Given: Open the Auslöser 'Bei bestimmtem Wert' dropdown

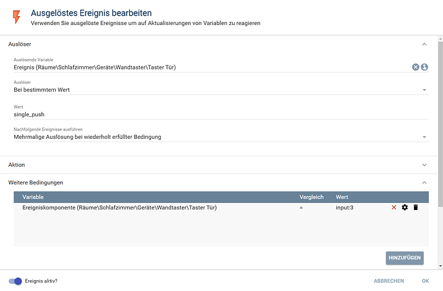Looking at the screenshot, I should 219,90.
